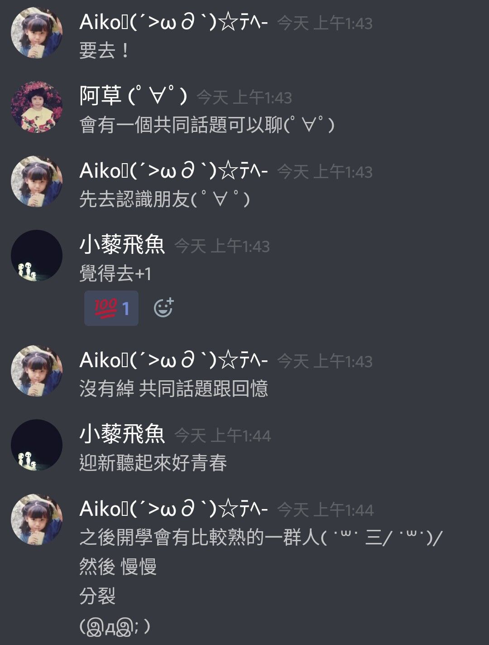Click the message 沒有綽 共同話題跟回憶
Viewport: 489px width, 645px height.
(174, 388)
